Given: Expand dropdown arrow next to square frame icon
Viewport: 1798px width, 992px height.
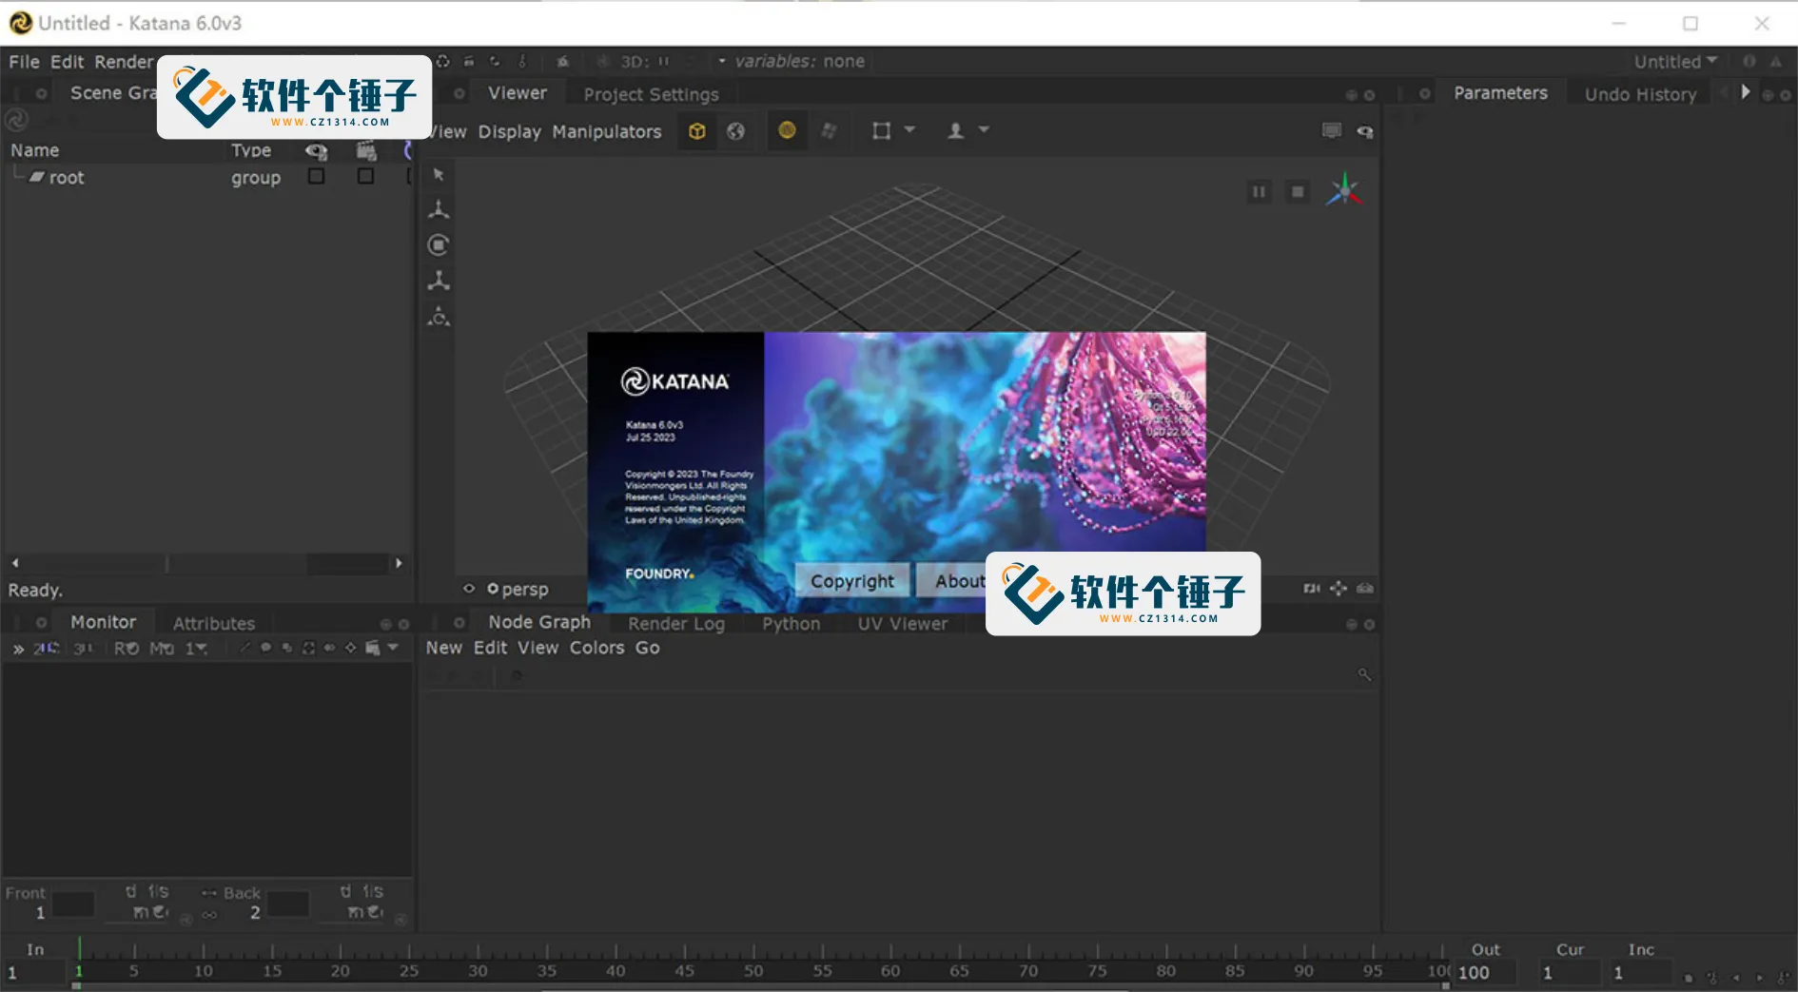Looking at the screenshot, I should 909,128.
